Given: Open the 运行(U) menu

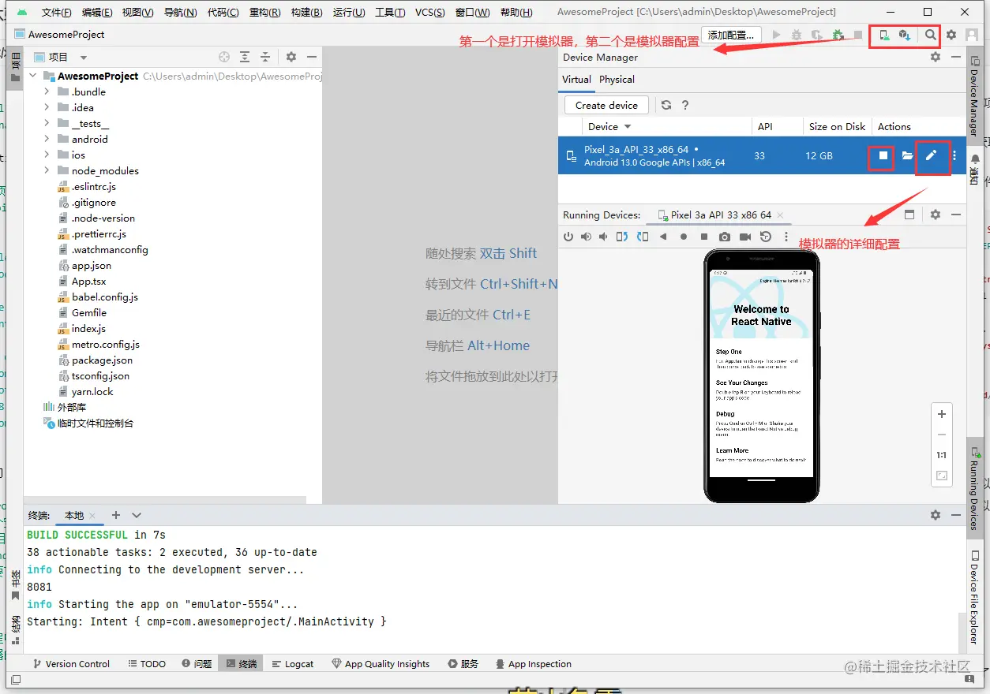Looking at the screenshot, I should tap(349, 13).
